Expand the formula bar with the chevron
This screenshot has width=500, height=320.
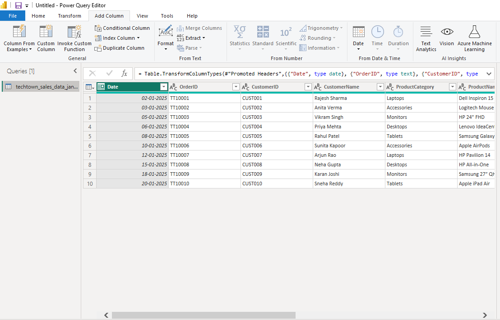(489, 74)
